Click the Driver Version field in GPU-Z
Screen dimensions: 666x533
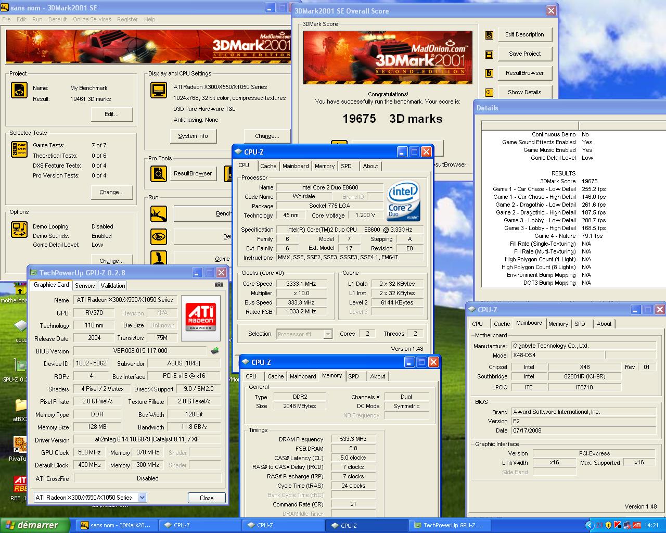[x=147, y=440]
